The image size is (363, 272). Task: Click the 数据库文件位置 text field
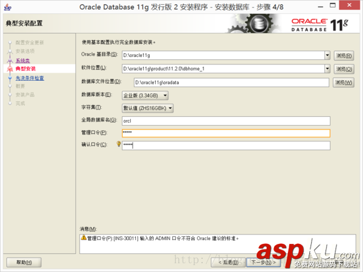click(232, 83)
